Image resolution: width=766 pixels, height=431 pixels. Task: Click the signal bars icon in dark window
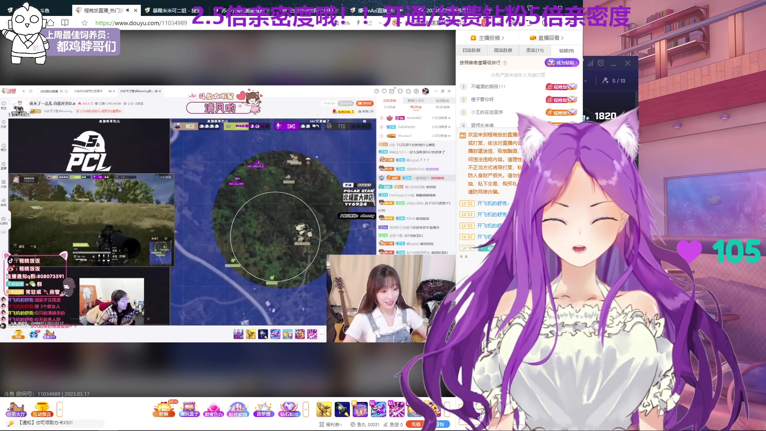point(590,63)
